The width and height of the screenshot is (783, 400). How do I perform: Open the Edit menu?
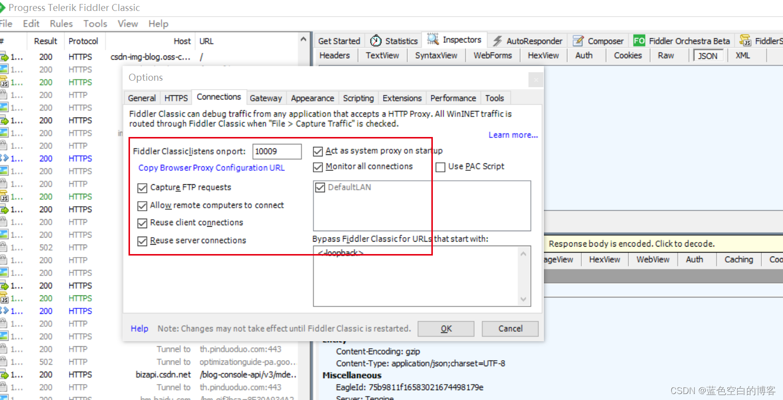tap(31, 23)
